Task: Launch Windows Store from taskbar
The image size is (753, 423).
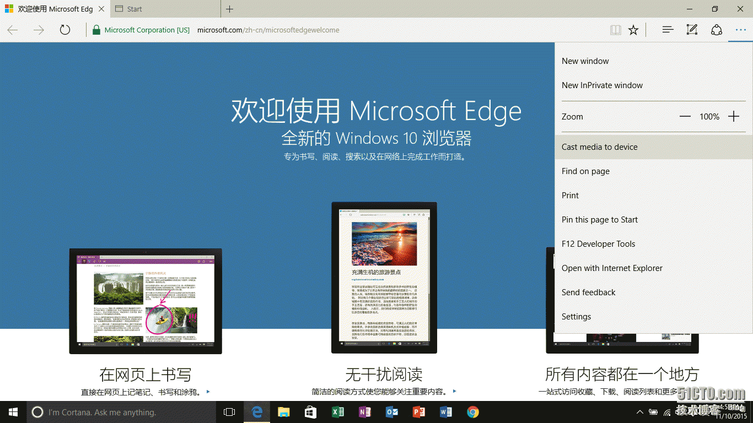Action: [x=311, y=412]
